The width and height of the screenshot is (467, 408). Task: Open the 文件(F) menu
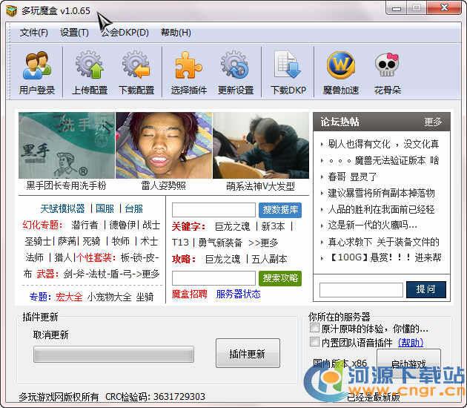coord(33,32)
